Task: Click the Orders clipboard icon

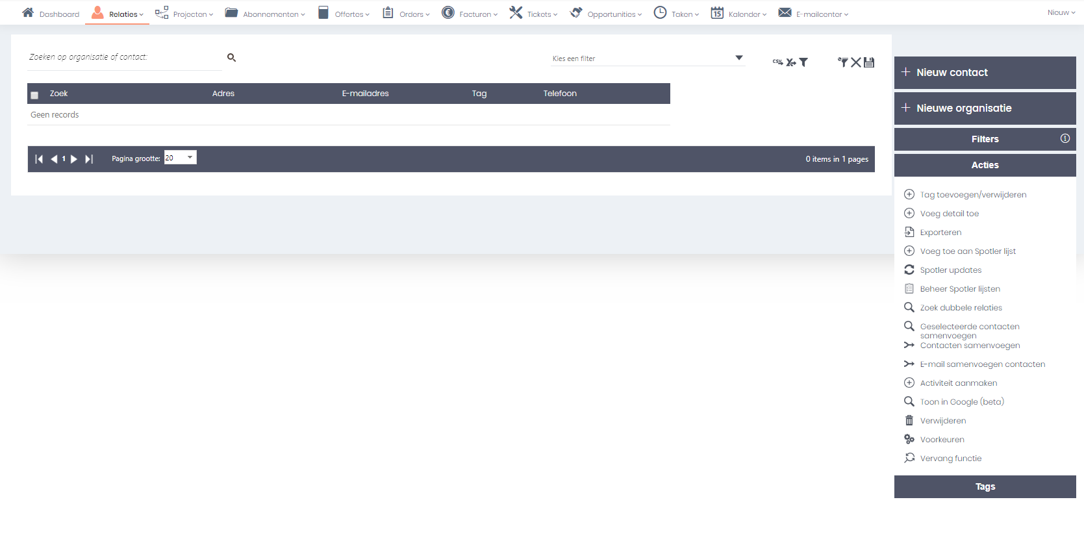Action: point(388,12)
